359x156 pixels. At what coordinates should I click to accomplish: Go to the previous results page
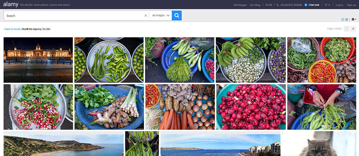tap(347, 29)
